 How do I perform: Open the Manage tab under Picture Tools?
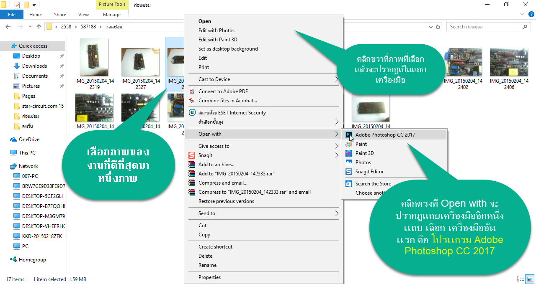[112, 15]
